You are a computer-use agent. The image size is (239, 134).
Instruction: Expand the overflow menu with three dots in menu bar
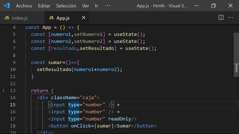coord(108,6)
